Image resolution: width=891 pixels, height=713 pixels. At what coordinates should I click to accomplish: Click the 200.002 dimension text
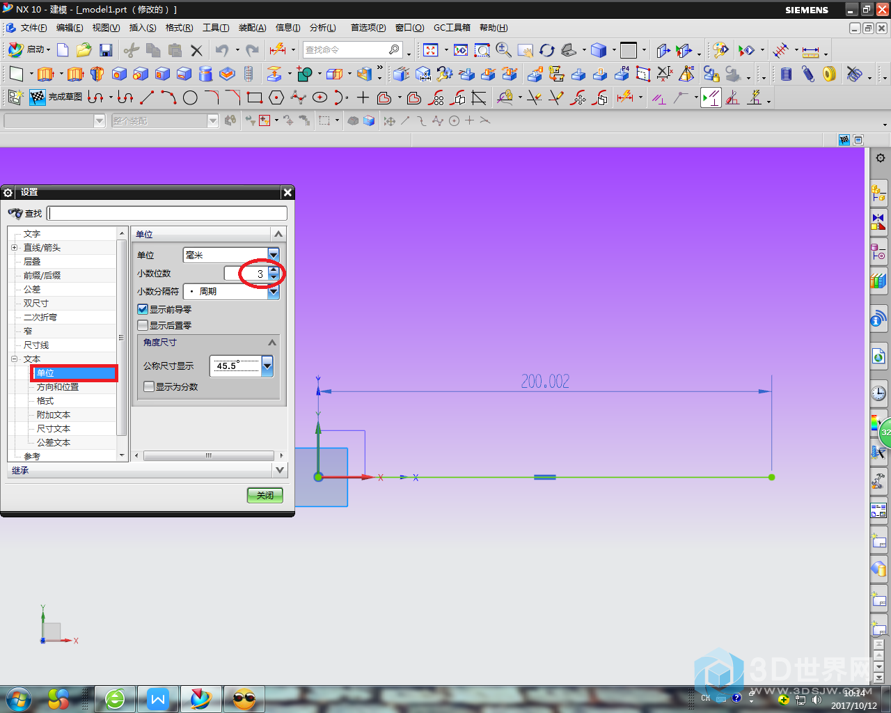545,381
